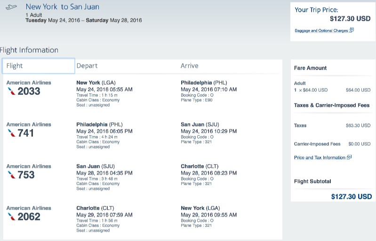Click the $127.30 USD trip price at top
Screen dimensions: 376x241
(x=350, y=19)
